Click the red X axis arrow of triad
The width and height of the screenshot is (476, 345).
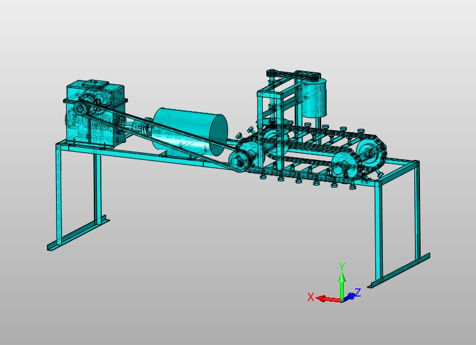(x=329, y=299)
